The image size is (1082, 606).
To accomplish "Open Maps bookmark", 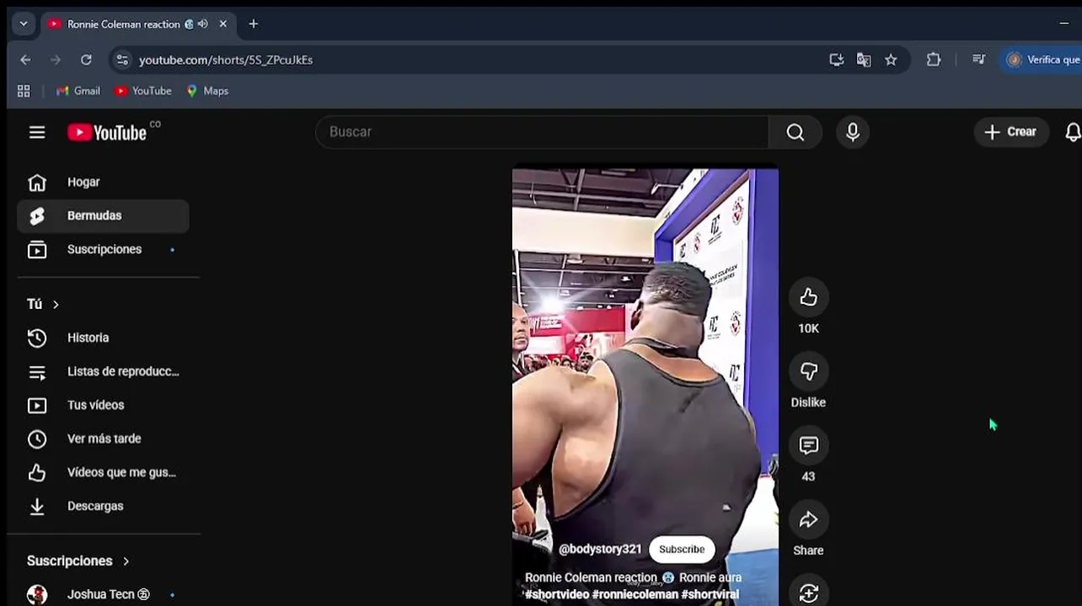I will coord(207,91).
